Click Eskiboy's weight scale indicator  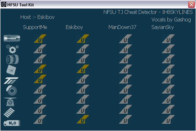point(83,99)
